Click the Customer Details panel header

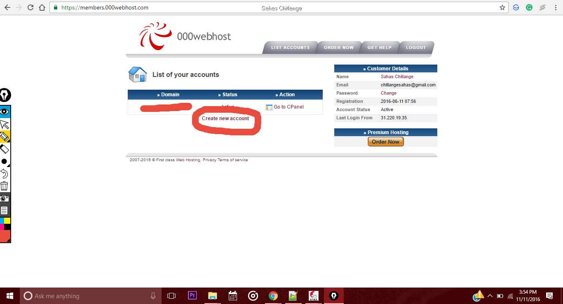point(386,69)
